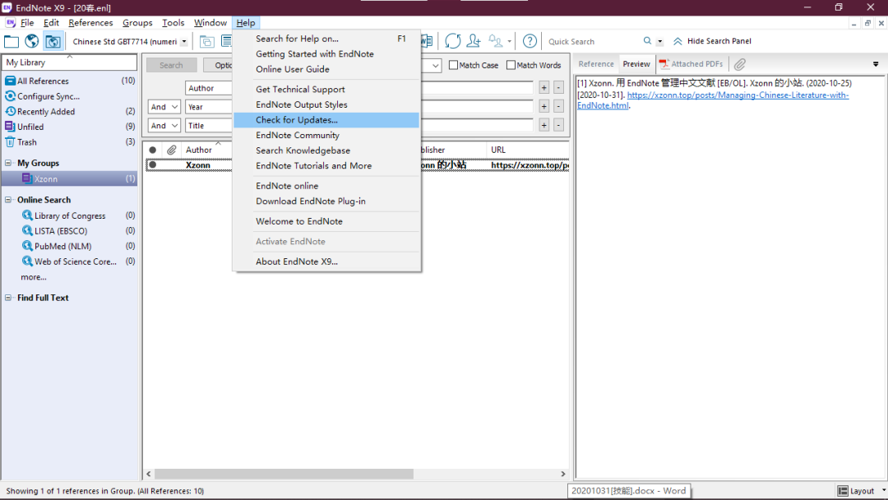The height and width of the screenshot is (500, 888).
Task: Select Integrated Library & Online Search Mode icon
Action: coord(53,41)
